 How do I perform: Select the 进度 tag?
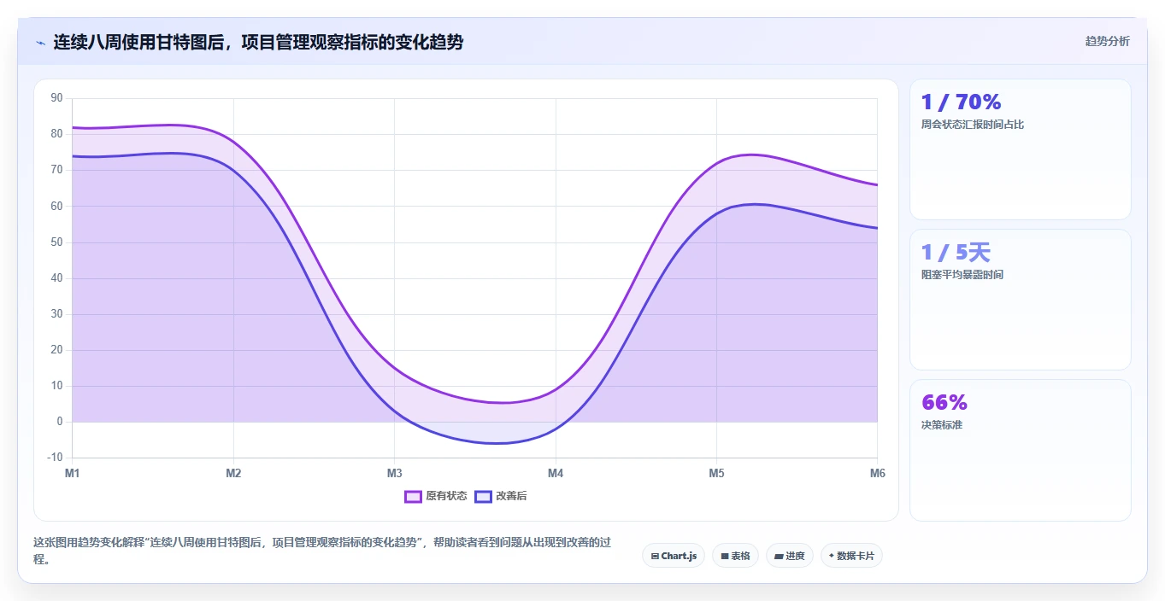pos(790,556)
